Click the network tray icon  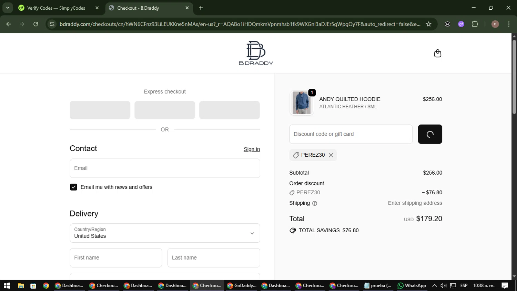(x=453, y=286)
